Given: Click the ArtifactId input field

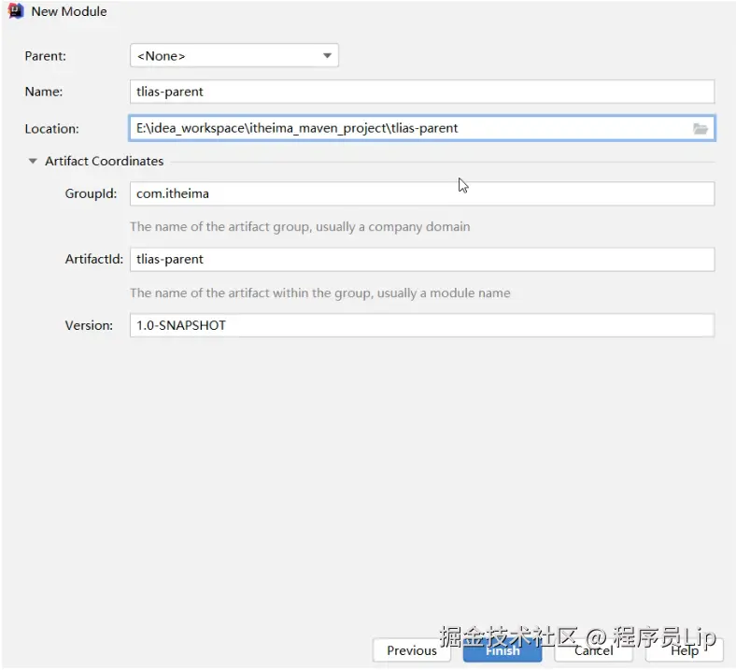Looking at the screenshot, I should click(422, 259).
